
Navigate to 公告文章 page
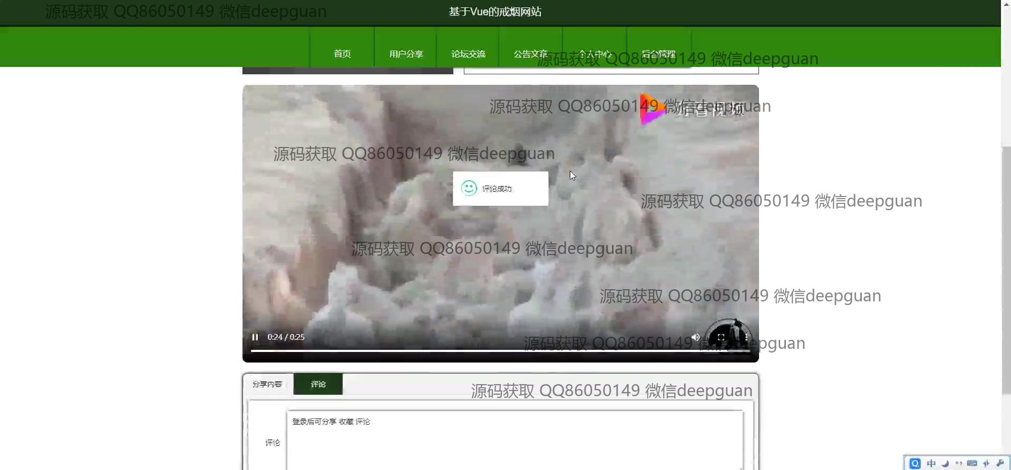click(531, 54)
